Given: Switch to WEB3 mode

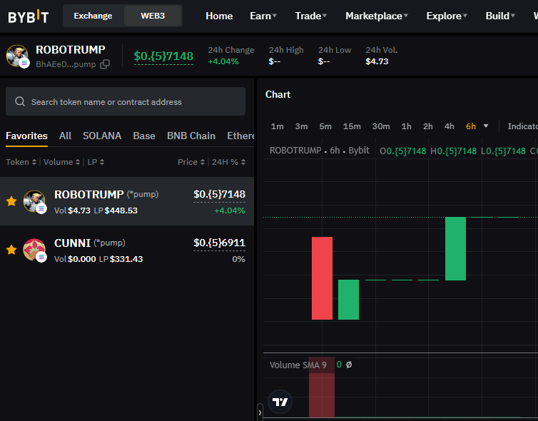Looking at the screenshot, I should (x=153, y=16).
